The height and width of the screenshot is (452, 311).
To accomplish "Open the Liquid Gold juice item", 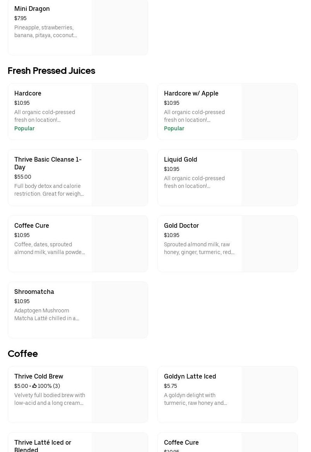I will (181, 160).
